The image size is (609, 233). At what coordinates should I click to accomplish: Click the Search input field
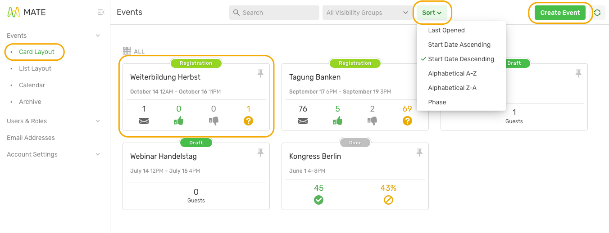275,13
